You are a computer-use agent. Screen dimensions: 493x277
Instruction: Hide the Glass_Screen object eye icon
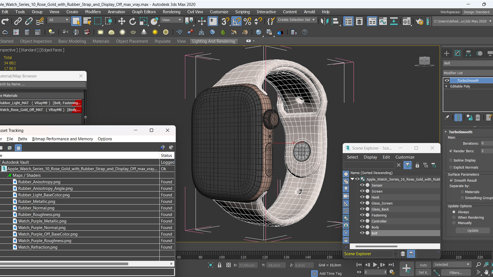362,203
